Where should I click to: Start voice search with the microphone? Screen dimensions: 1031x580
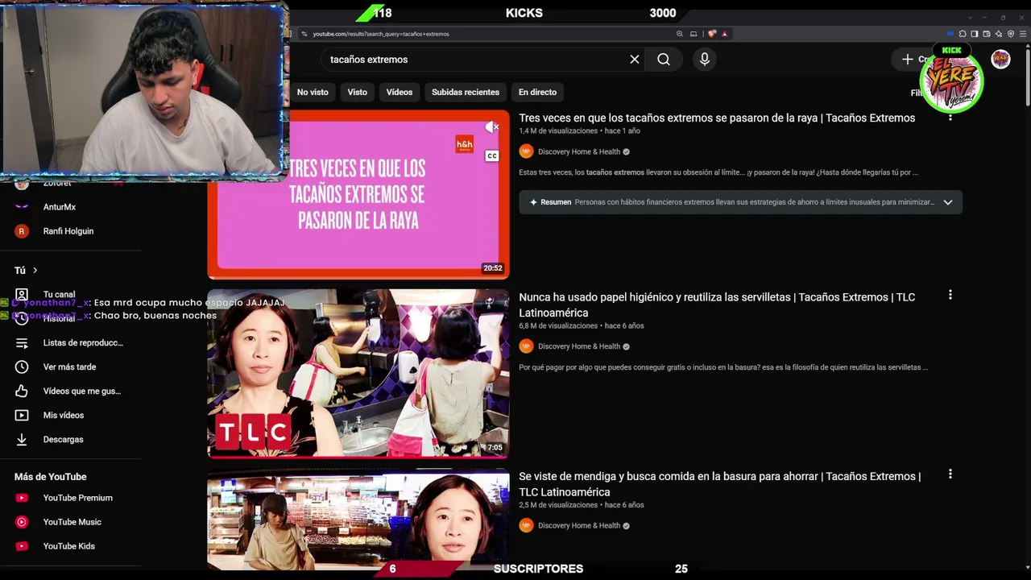(x=705, y=60)
